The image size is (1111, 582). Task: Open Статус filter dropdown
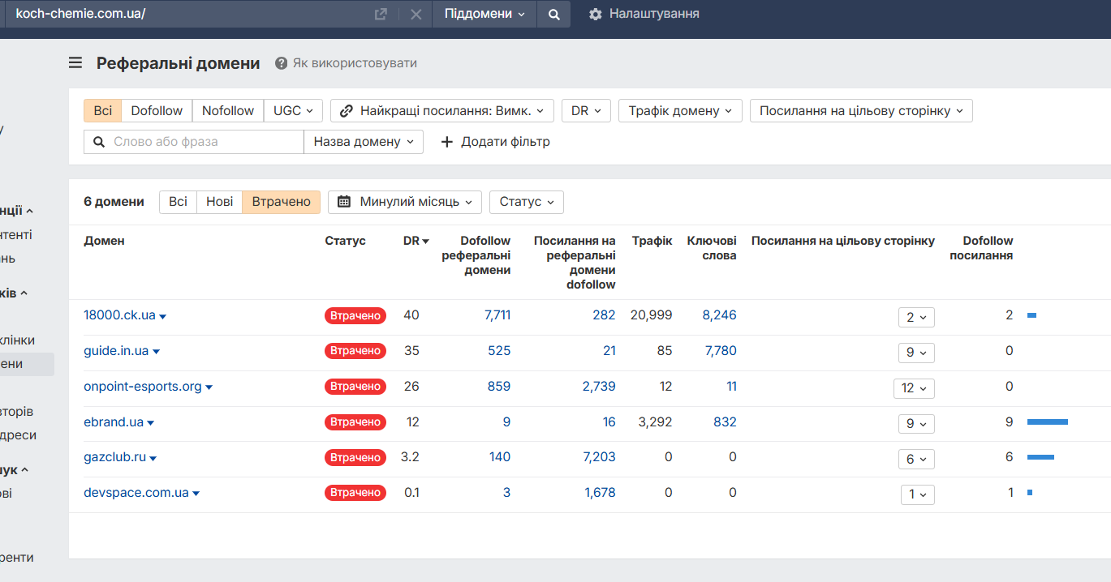point(527,202)
